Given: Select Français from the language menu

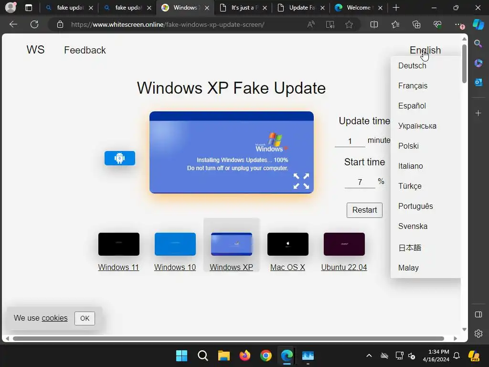Looking at the screenshot, I should [413, 86].
